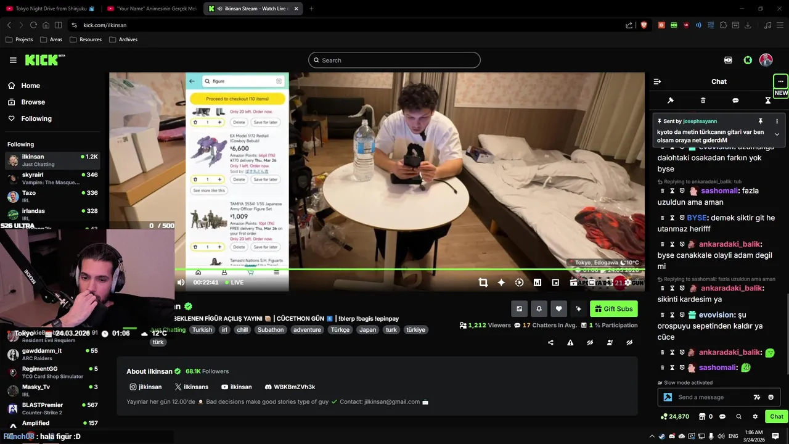Screen dimensions: 789x444
Task: Click the trash icon in chat toolbar
Action: (703, 101)
